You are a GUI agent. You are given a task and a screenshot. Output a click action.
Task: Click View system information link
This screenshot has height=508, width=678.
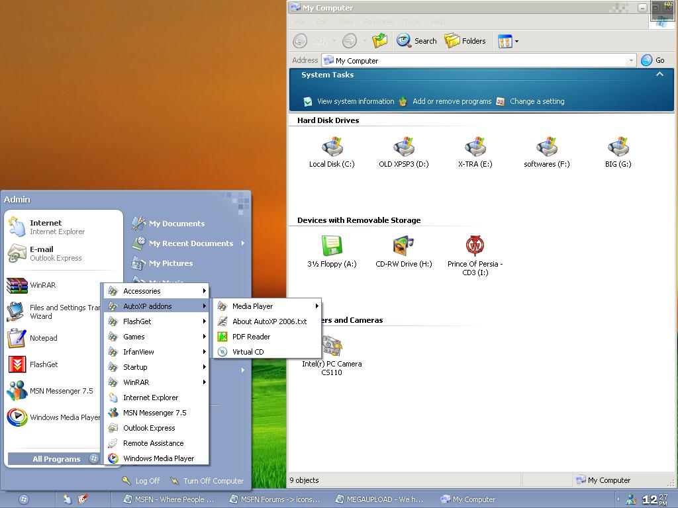click(x=356, y=101)
